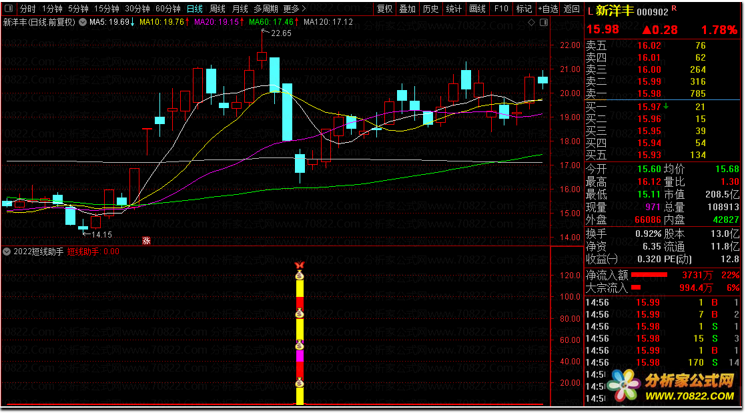Open the 统计 statistics button
Viewport: 746px width, 413px height.
tap(454, 9)
